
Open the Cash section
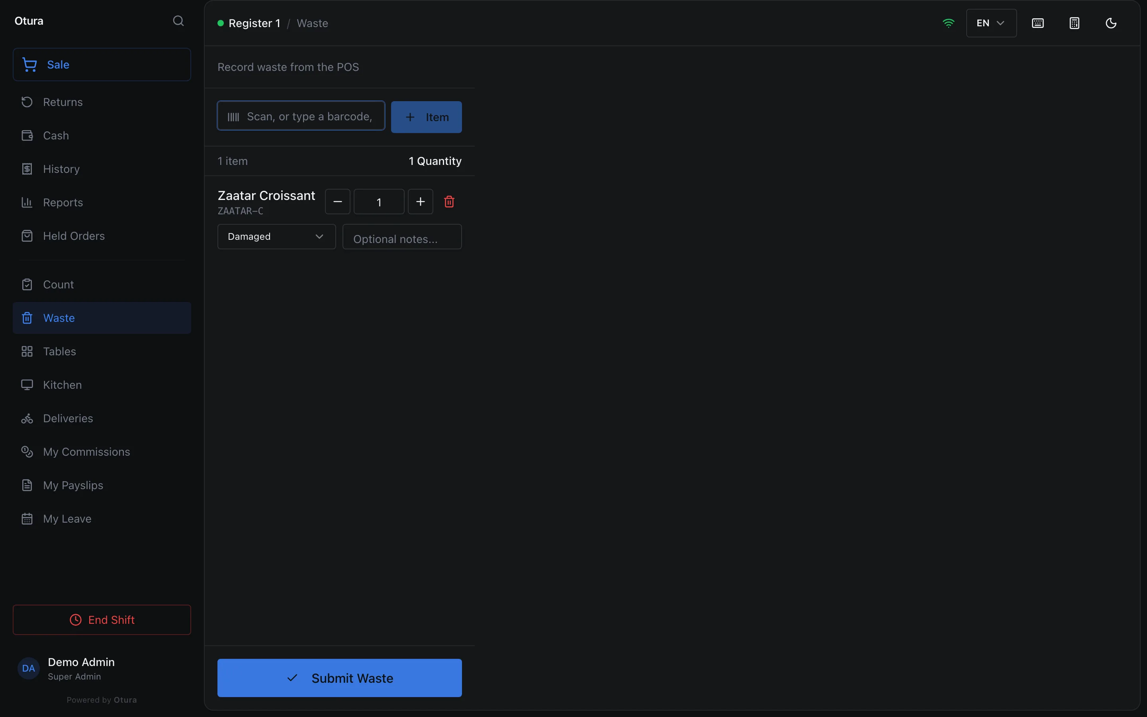pyautogui.click(x=102, y=135)
